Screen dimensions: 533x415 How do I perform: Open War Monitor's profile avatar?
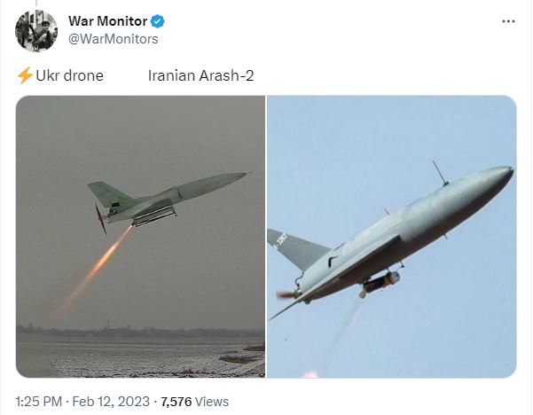tap(36, 31)
